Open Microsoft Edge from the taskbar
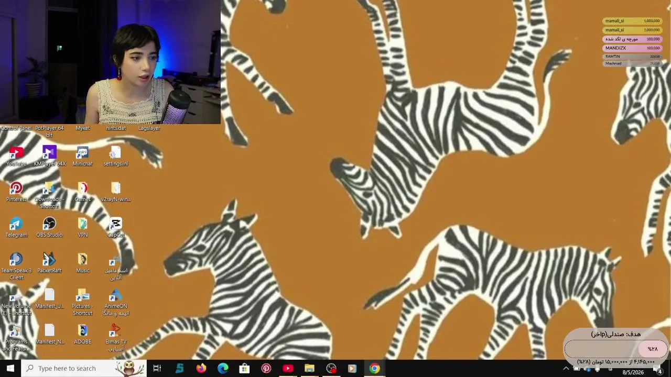 pos(223,368)
